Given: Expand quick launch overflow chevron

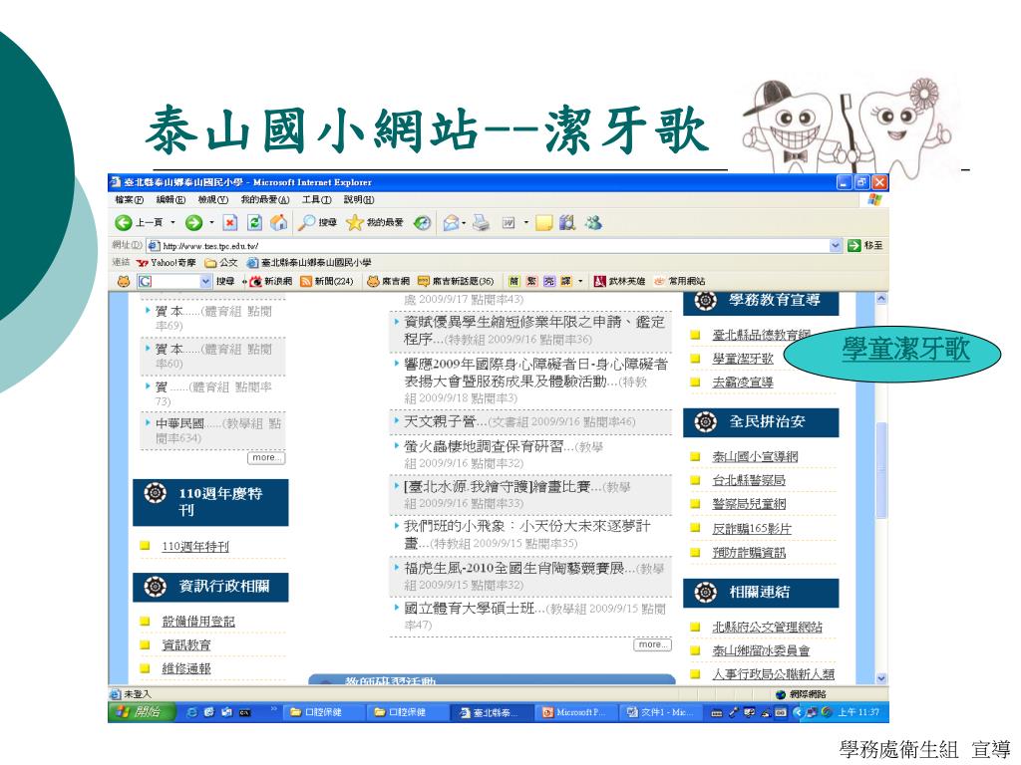Looking at the screenshot, I should [273, 708].
